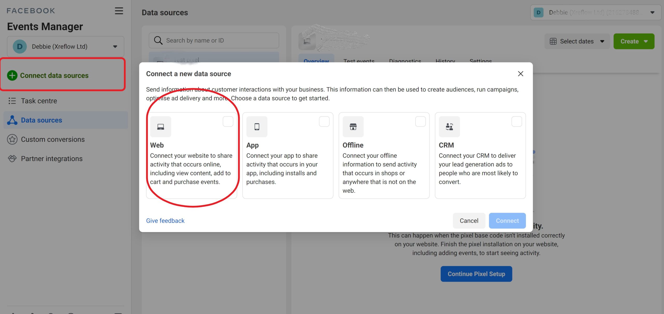The width and height of the screenshot is (664, 314).
Task: Click the Offline shop icon
Action: tap(353, 127)
